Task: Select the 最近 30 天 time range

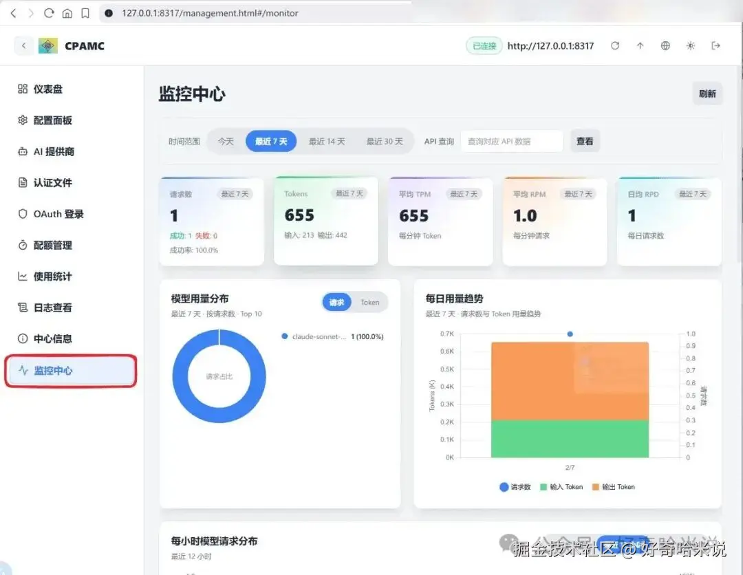Action: 385,141
